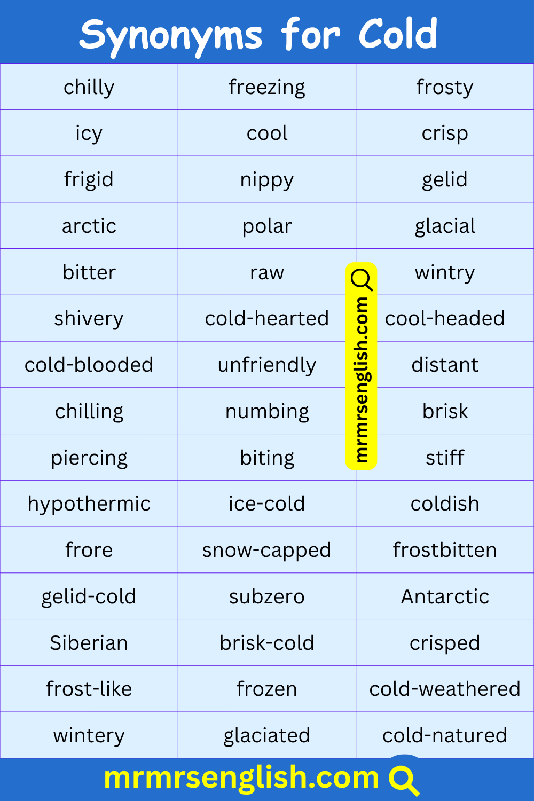Image resolution: width=534 pixels, height=801 pixels.
Task: Click the word 'frosty'
Action: [445, 87]
